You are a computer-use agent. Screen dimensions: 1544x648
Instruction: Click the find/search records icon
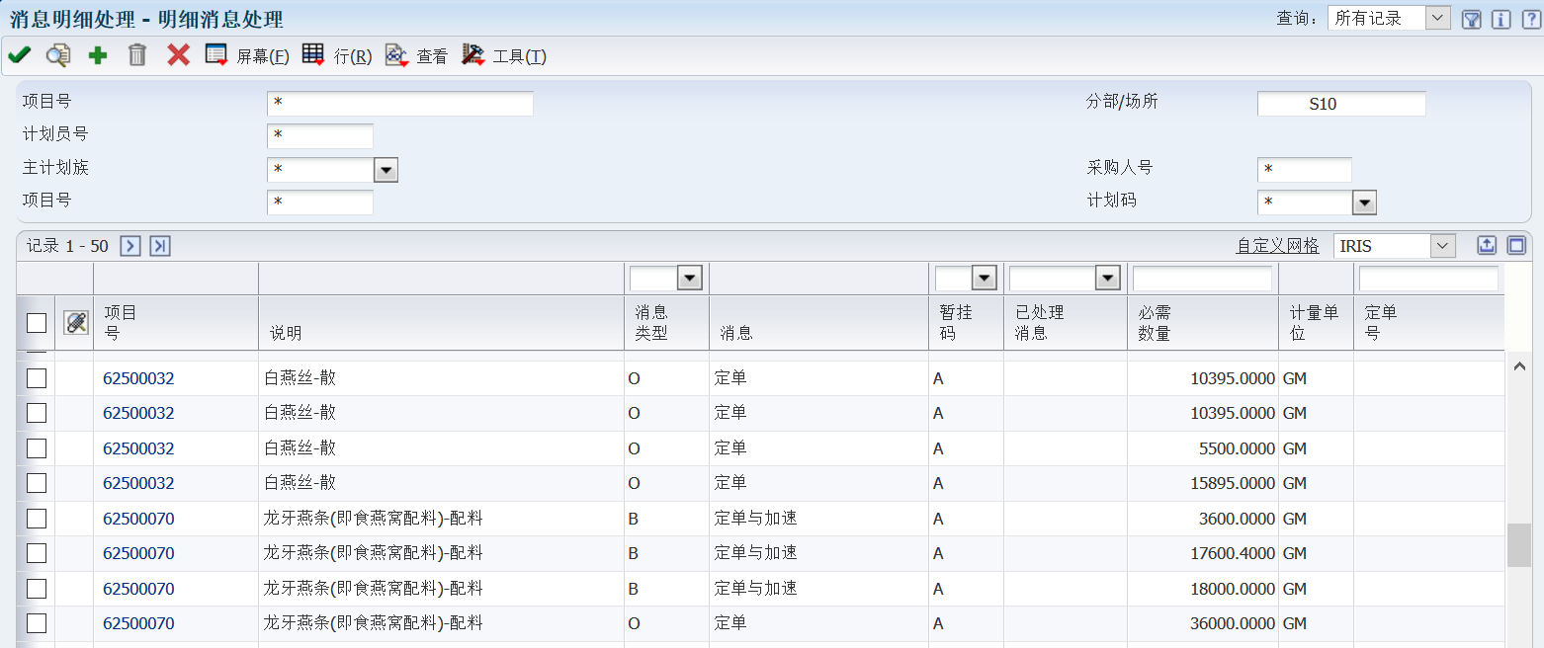click(58, 55)
